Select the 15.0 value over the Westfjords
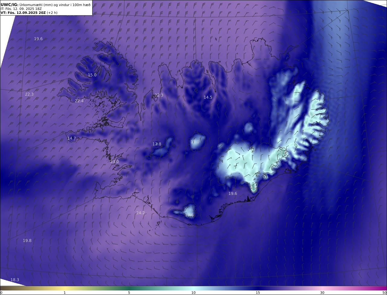Screen dimensions: 387x295 pos(92,75)
